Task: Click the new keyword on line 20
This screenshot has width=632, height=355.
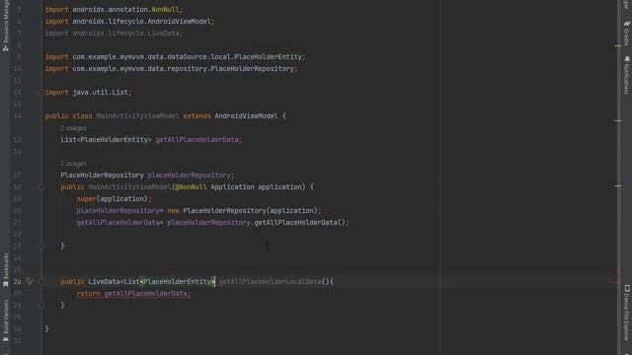Action: [x=173, y=210]
